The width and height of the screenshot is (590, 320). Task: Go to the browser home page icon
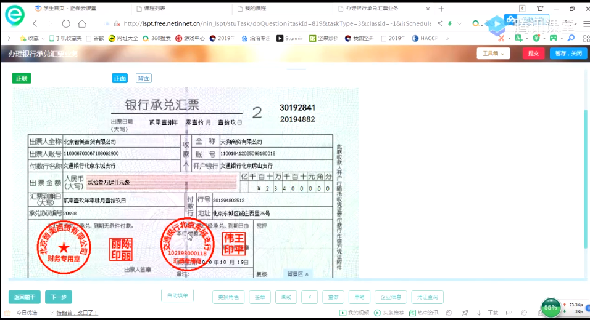(x=82, y=23)
